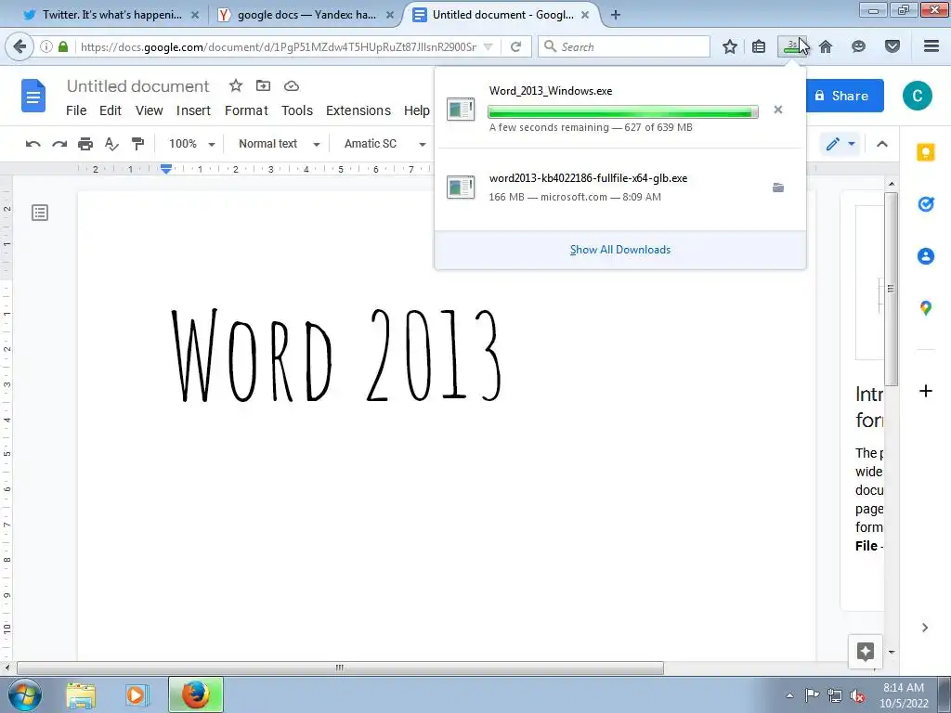Hide the side panel chevron

coord(925,628)
